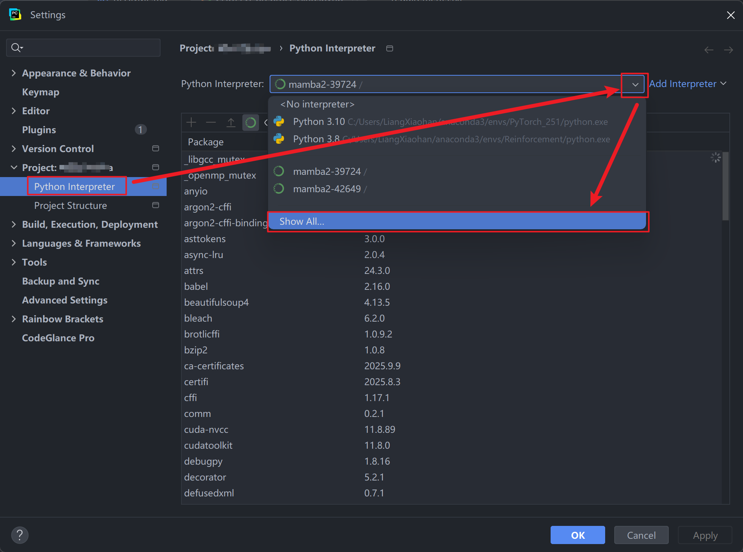743x552 pixels.
Task: Select mamba2-39724 in dropdown list
Action: click(457, 172)
